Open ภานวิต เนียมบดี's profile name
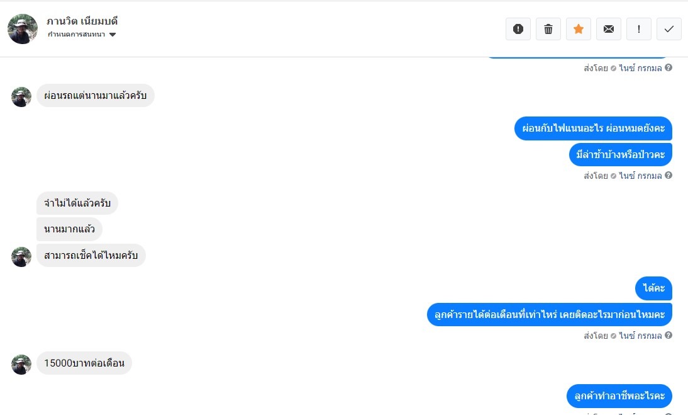This screenshot has width=688, height=415. [x=82, y=21]
